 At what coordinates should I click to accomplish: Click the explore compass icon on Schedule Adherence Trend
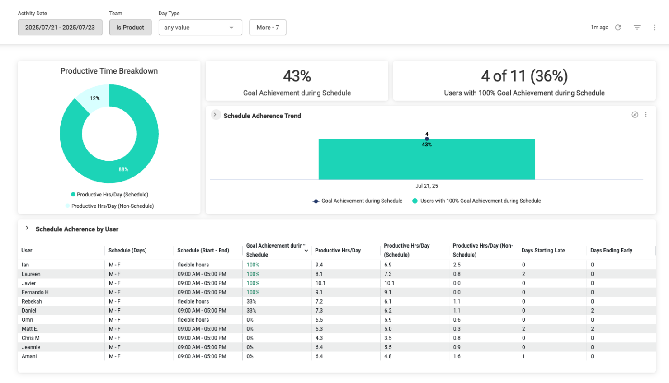click(634, 115)
